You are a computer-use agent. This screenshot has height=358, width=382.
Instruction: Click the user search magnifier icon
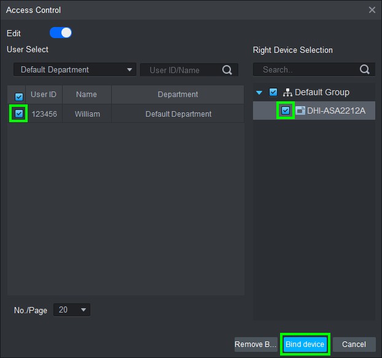[x=227, y=70]
